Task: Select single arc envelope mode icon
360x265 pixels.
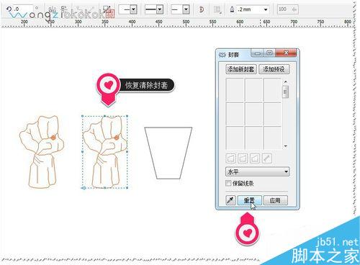Action: tap(243, 158)
